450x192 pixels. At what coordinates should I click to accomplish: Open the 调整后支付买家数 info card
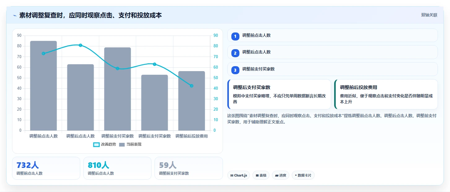(279, 94)
